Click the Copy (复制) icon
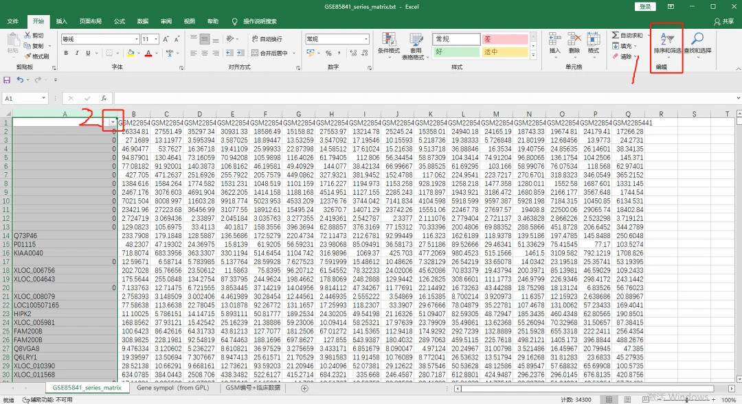This screenshot has height=404, width=742. pyautogui.click(x=27, y=46)
